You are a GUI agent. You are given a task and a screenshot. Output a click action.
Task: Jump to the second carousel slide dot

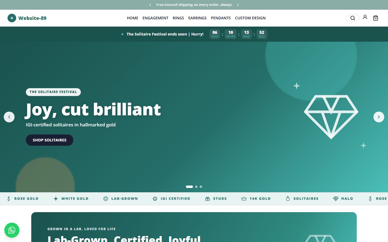(x=196, y=187)
